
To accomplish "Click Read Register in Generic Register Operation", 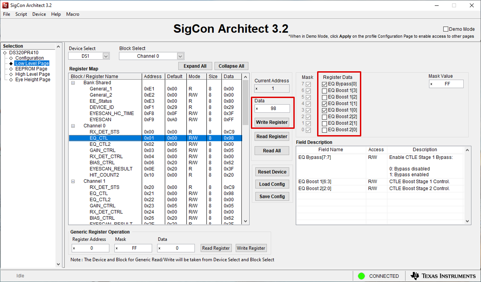I will coord(216,248).
